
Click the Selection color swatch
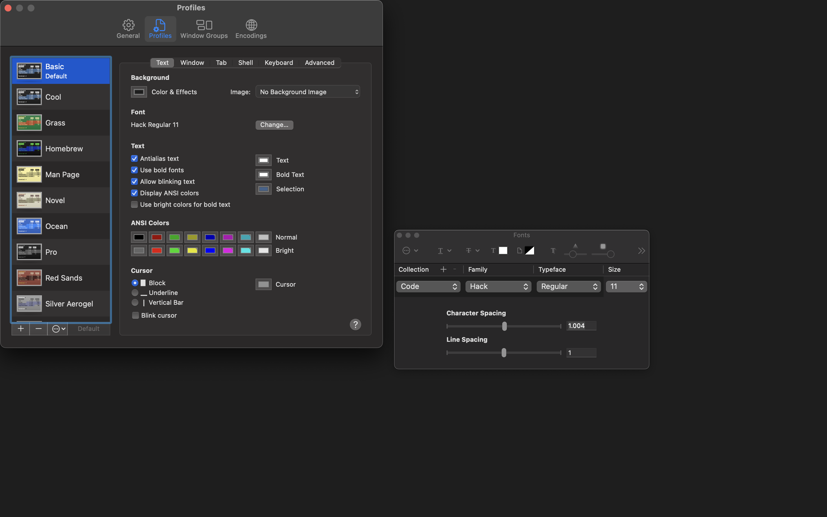(264, 189)
